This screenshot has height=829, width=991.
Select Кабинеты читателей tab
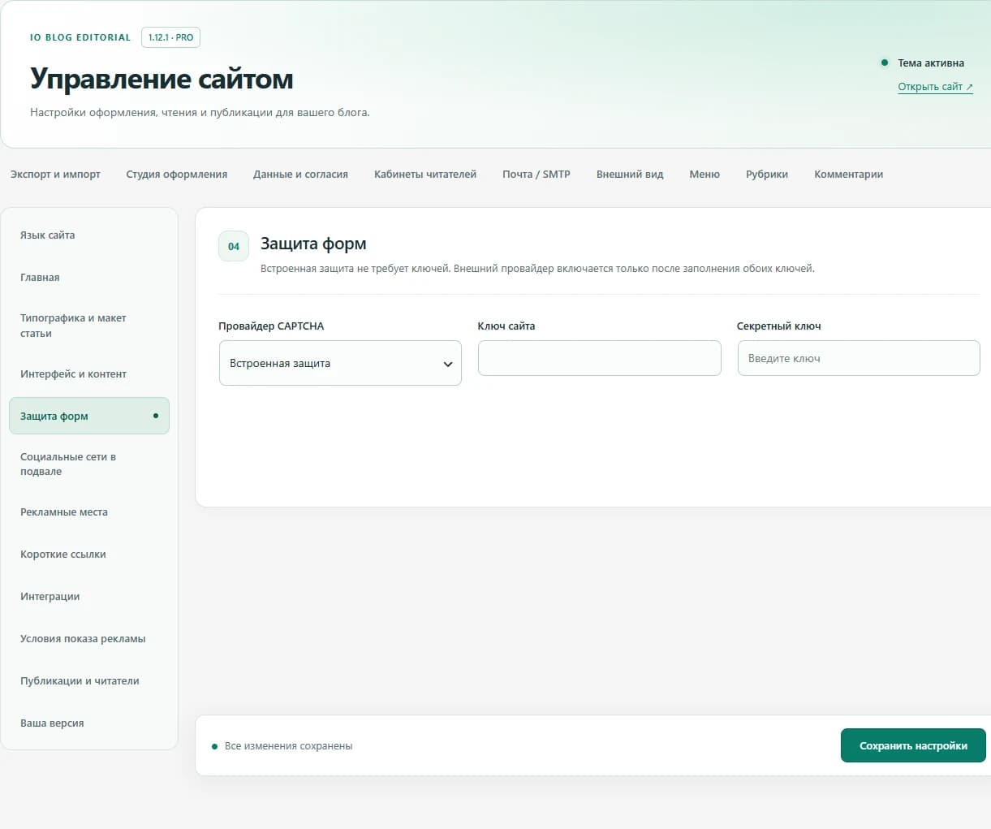(x=425, y=175)
